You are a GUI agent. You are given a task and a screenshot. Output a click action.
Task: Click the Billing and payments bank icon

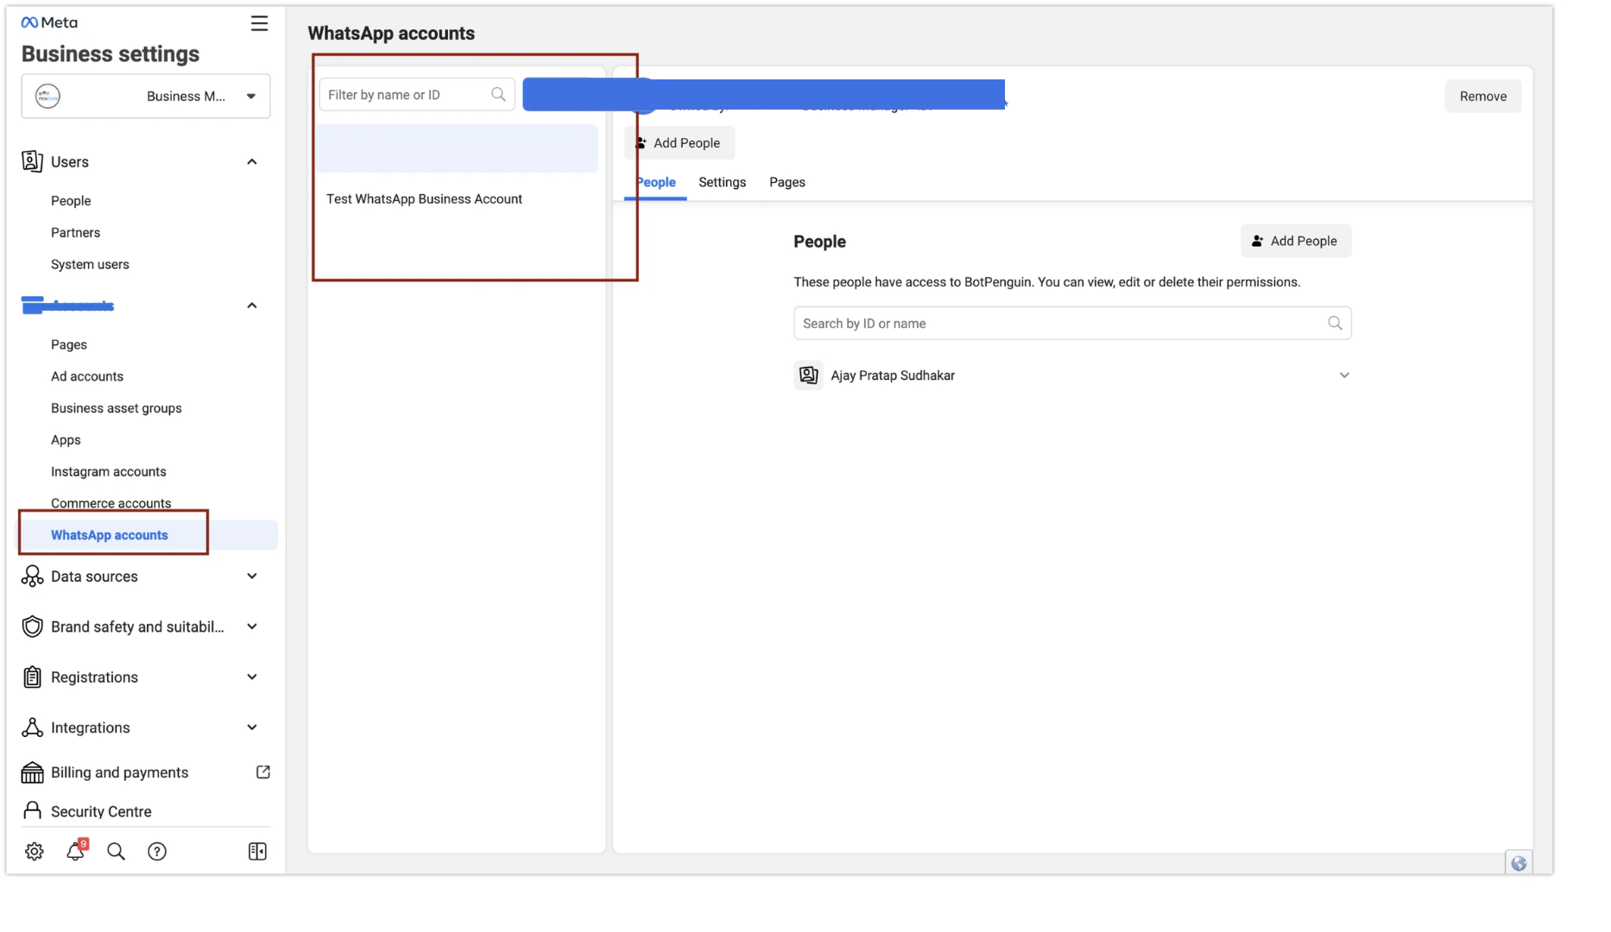pyautogui.click(x=32, y=772)
